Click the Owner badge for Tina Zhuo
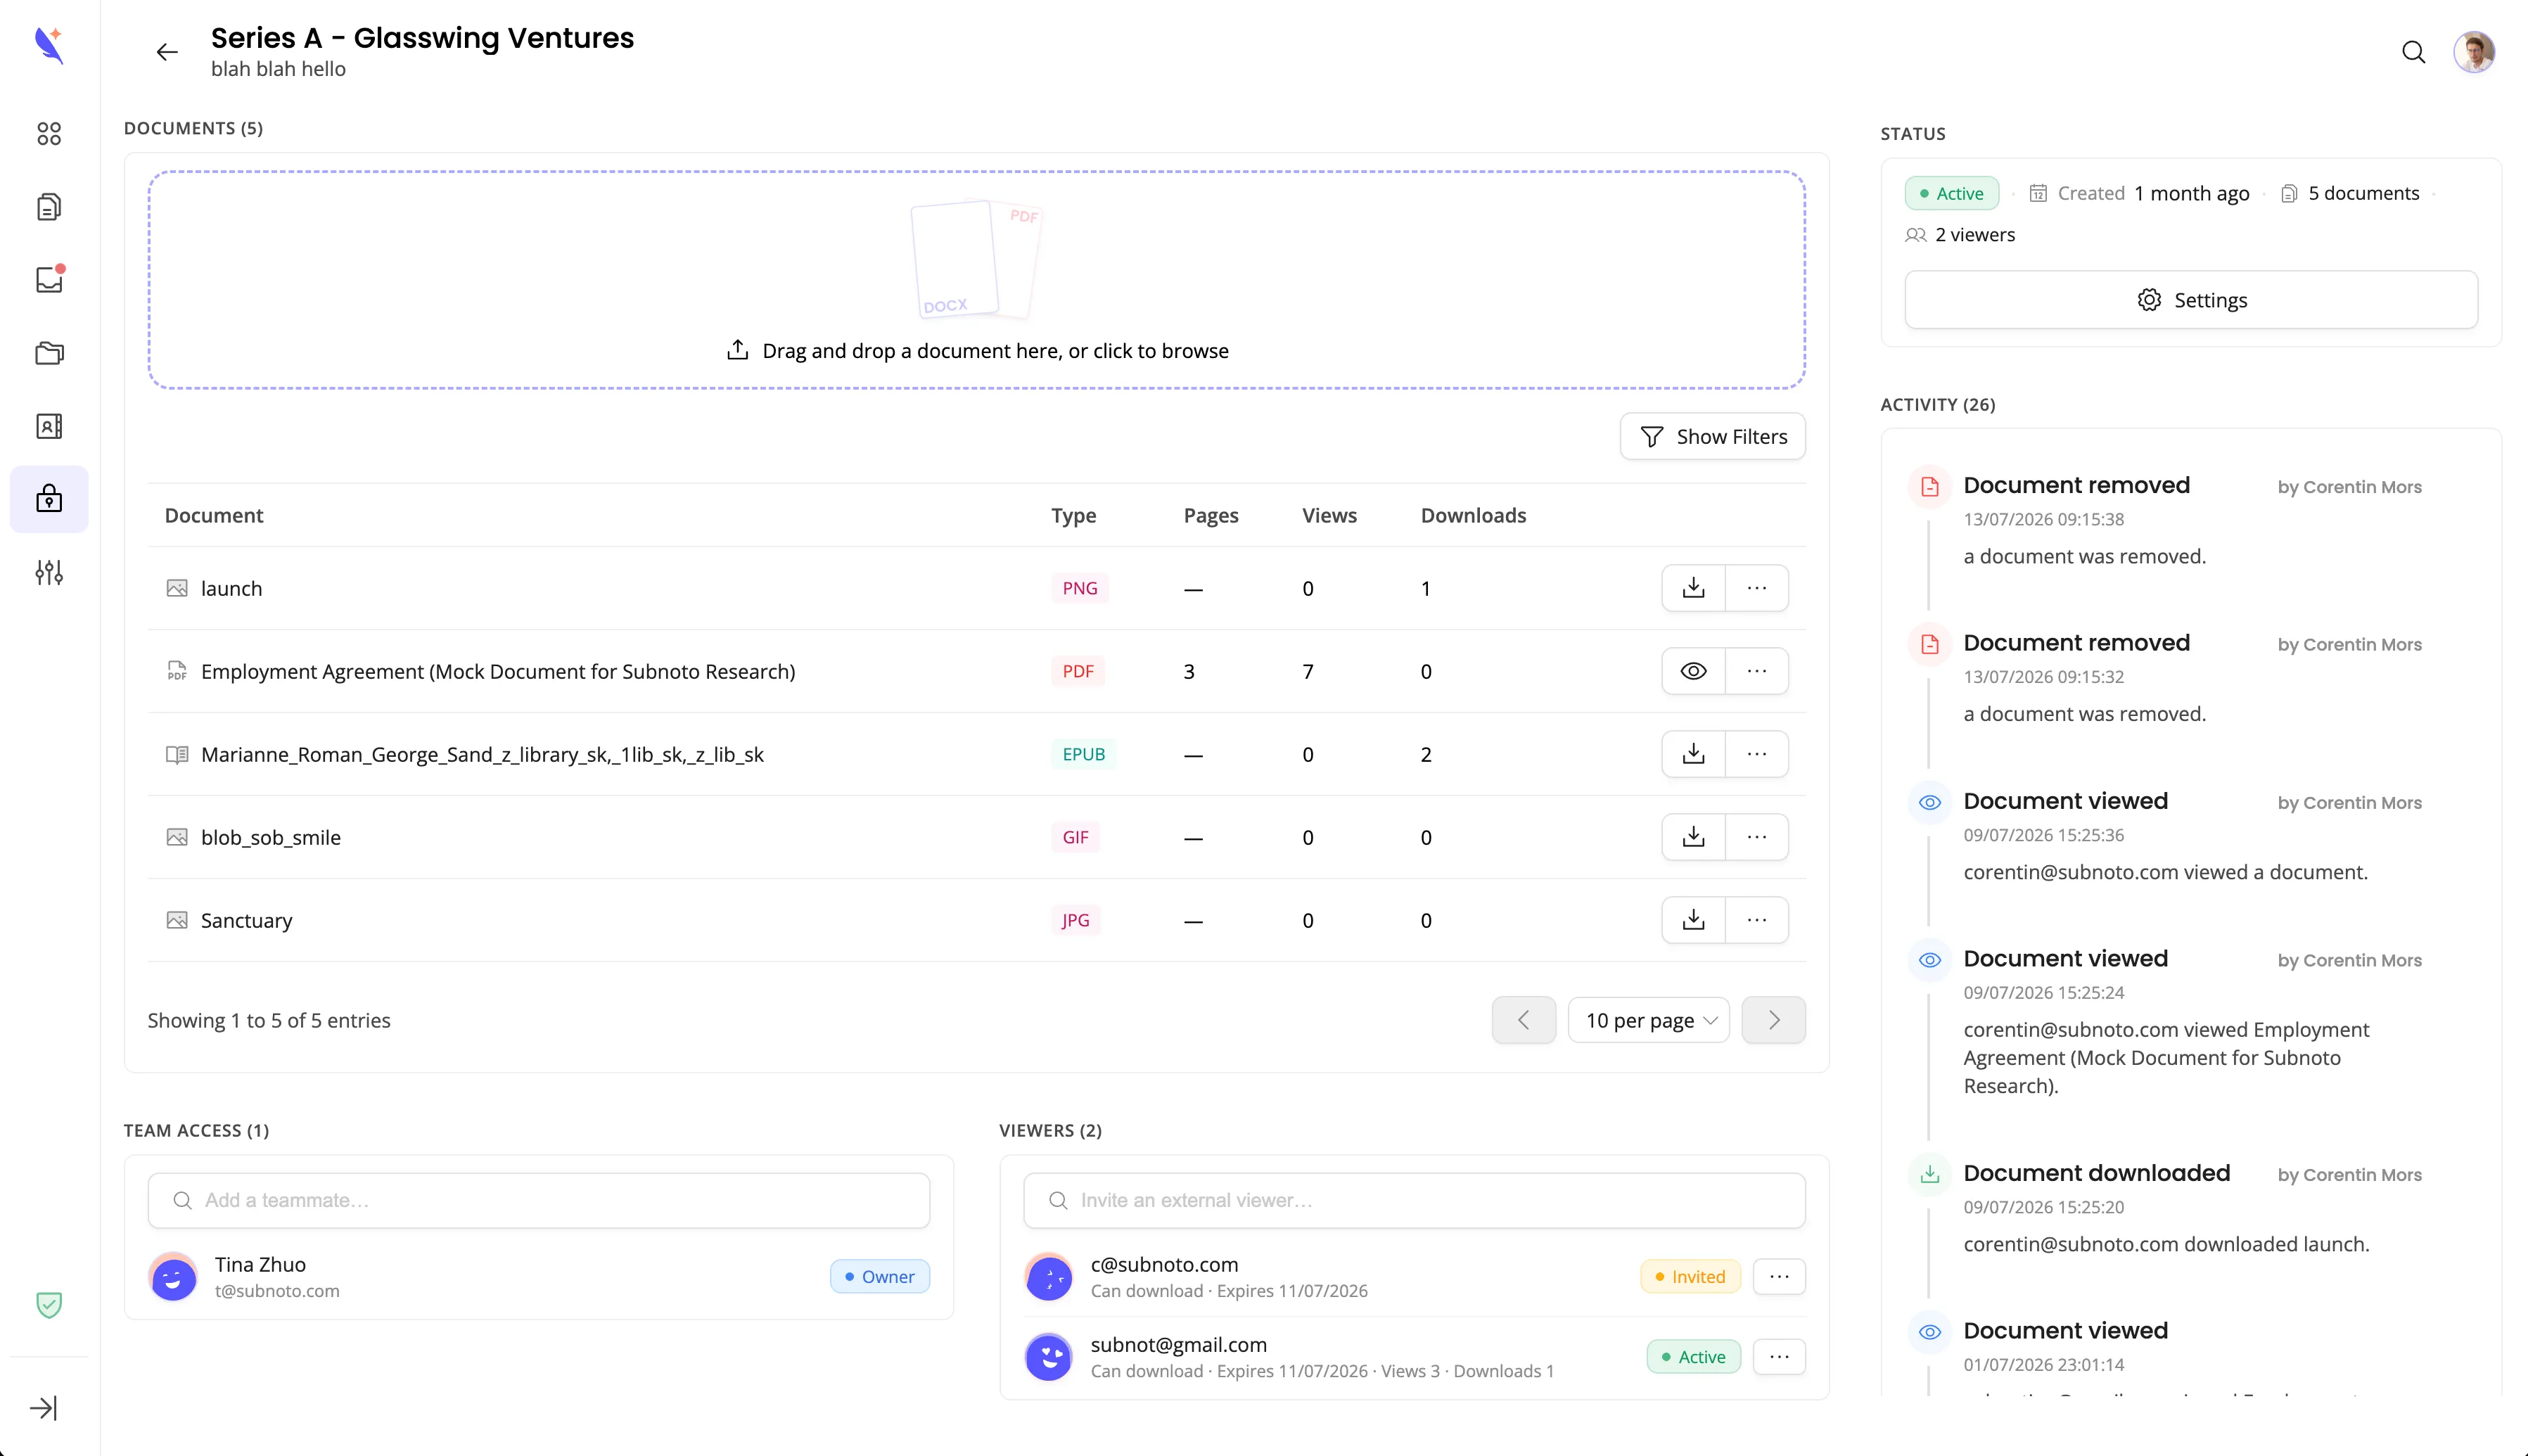The image size is (2528, 1456). pyautogui.click(x=879, y=1277)
